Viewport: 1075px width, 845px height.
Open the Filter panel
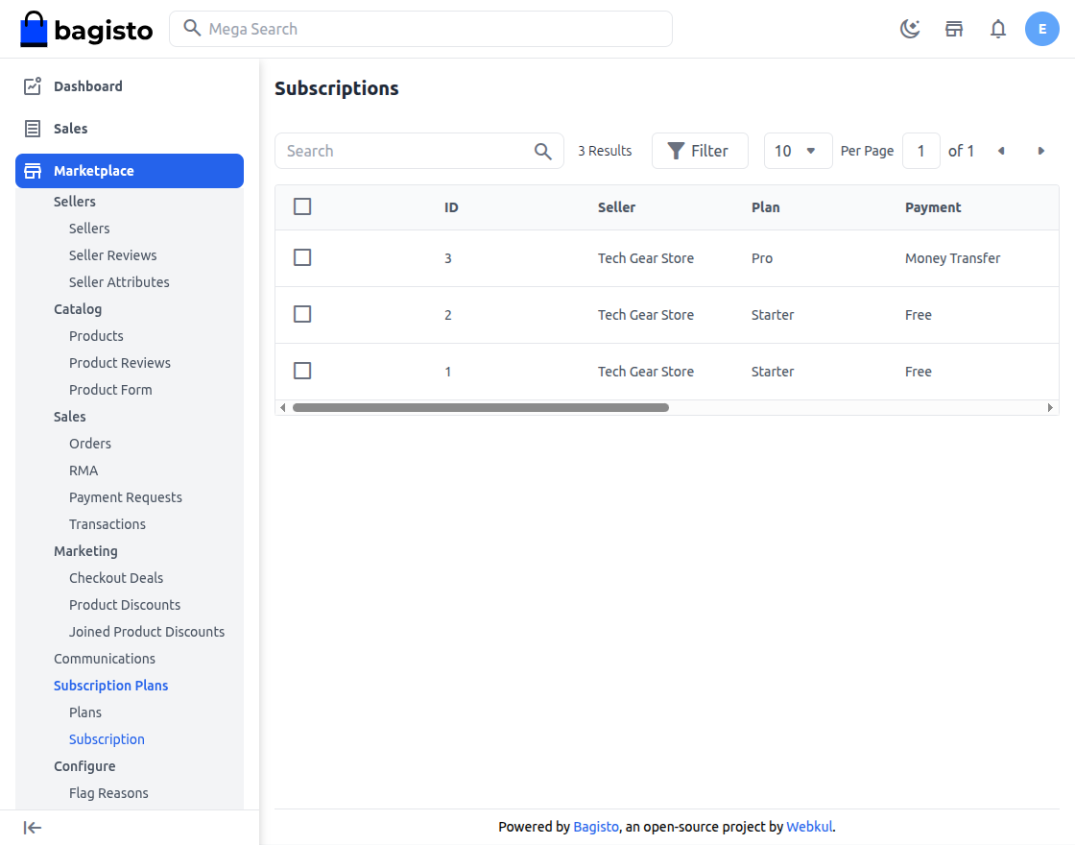[700, 151]
